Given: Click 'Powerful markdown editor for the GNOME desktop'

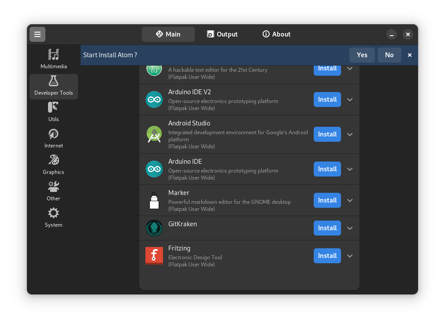Looking at the screenshot, I should (229, 202).
